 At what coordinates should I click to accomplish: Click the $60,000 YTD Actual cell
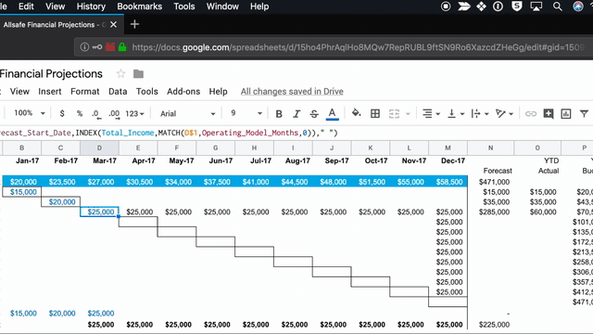pos(537,212)
